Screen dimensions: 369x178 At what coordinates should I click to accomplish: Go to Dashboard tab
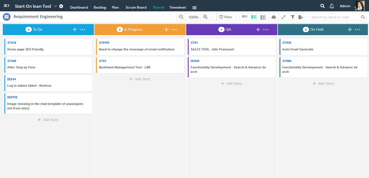[x=79, y=7]
